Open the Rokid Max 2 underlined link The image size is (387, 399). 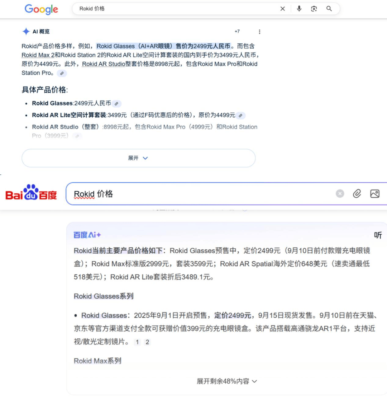[38, 55]
